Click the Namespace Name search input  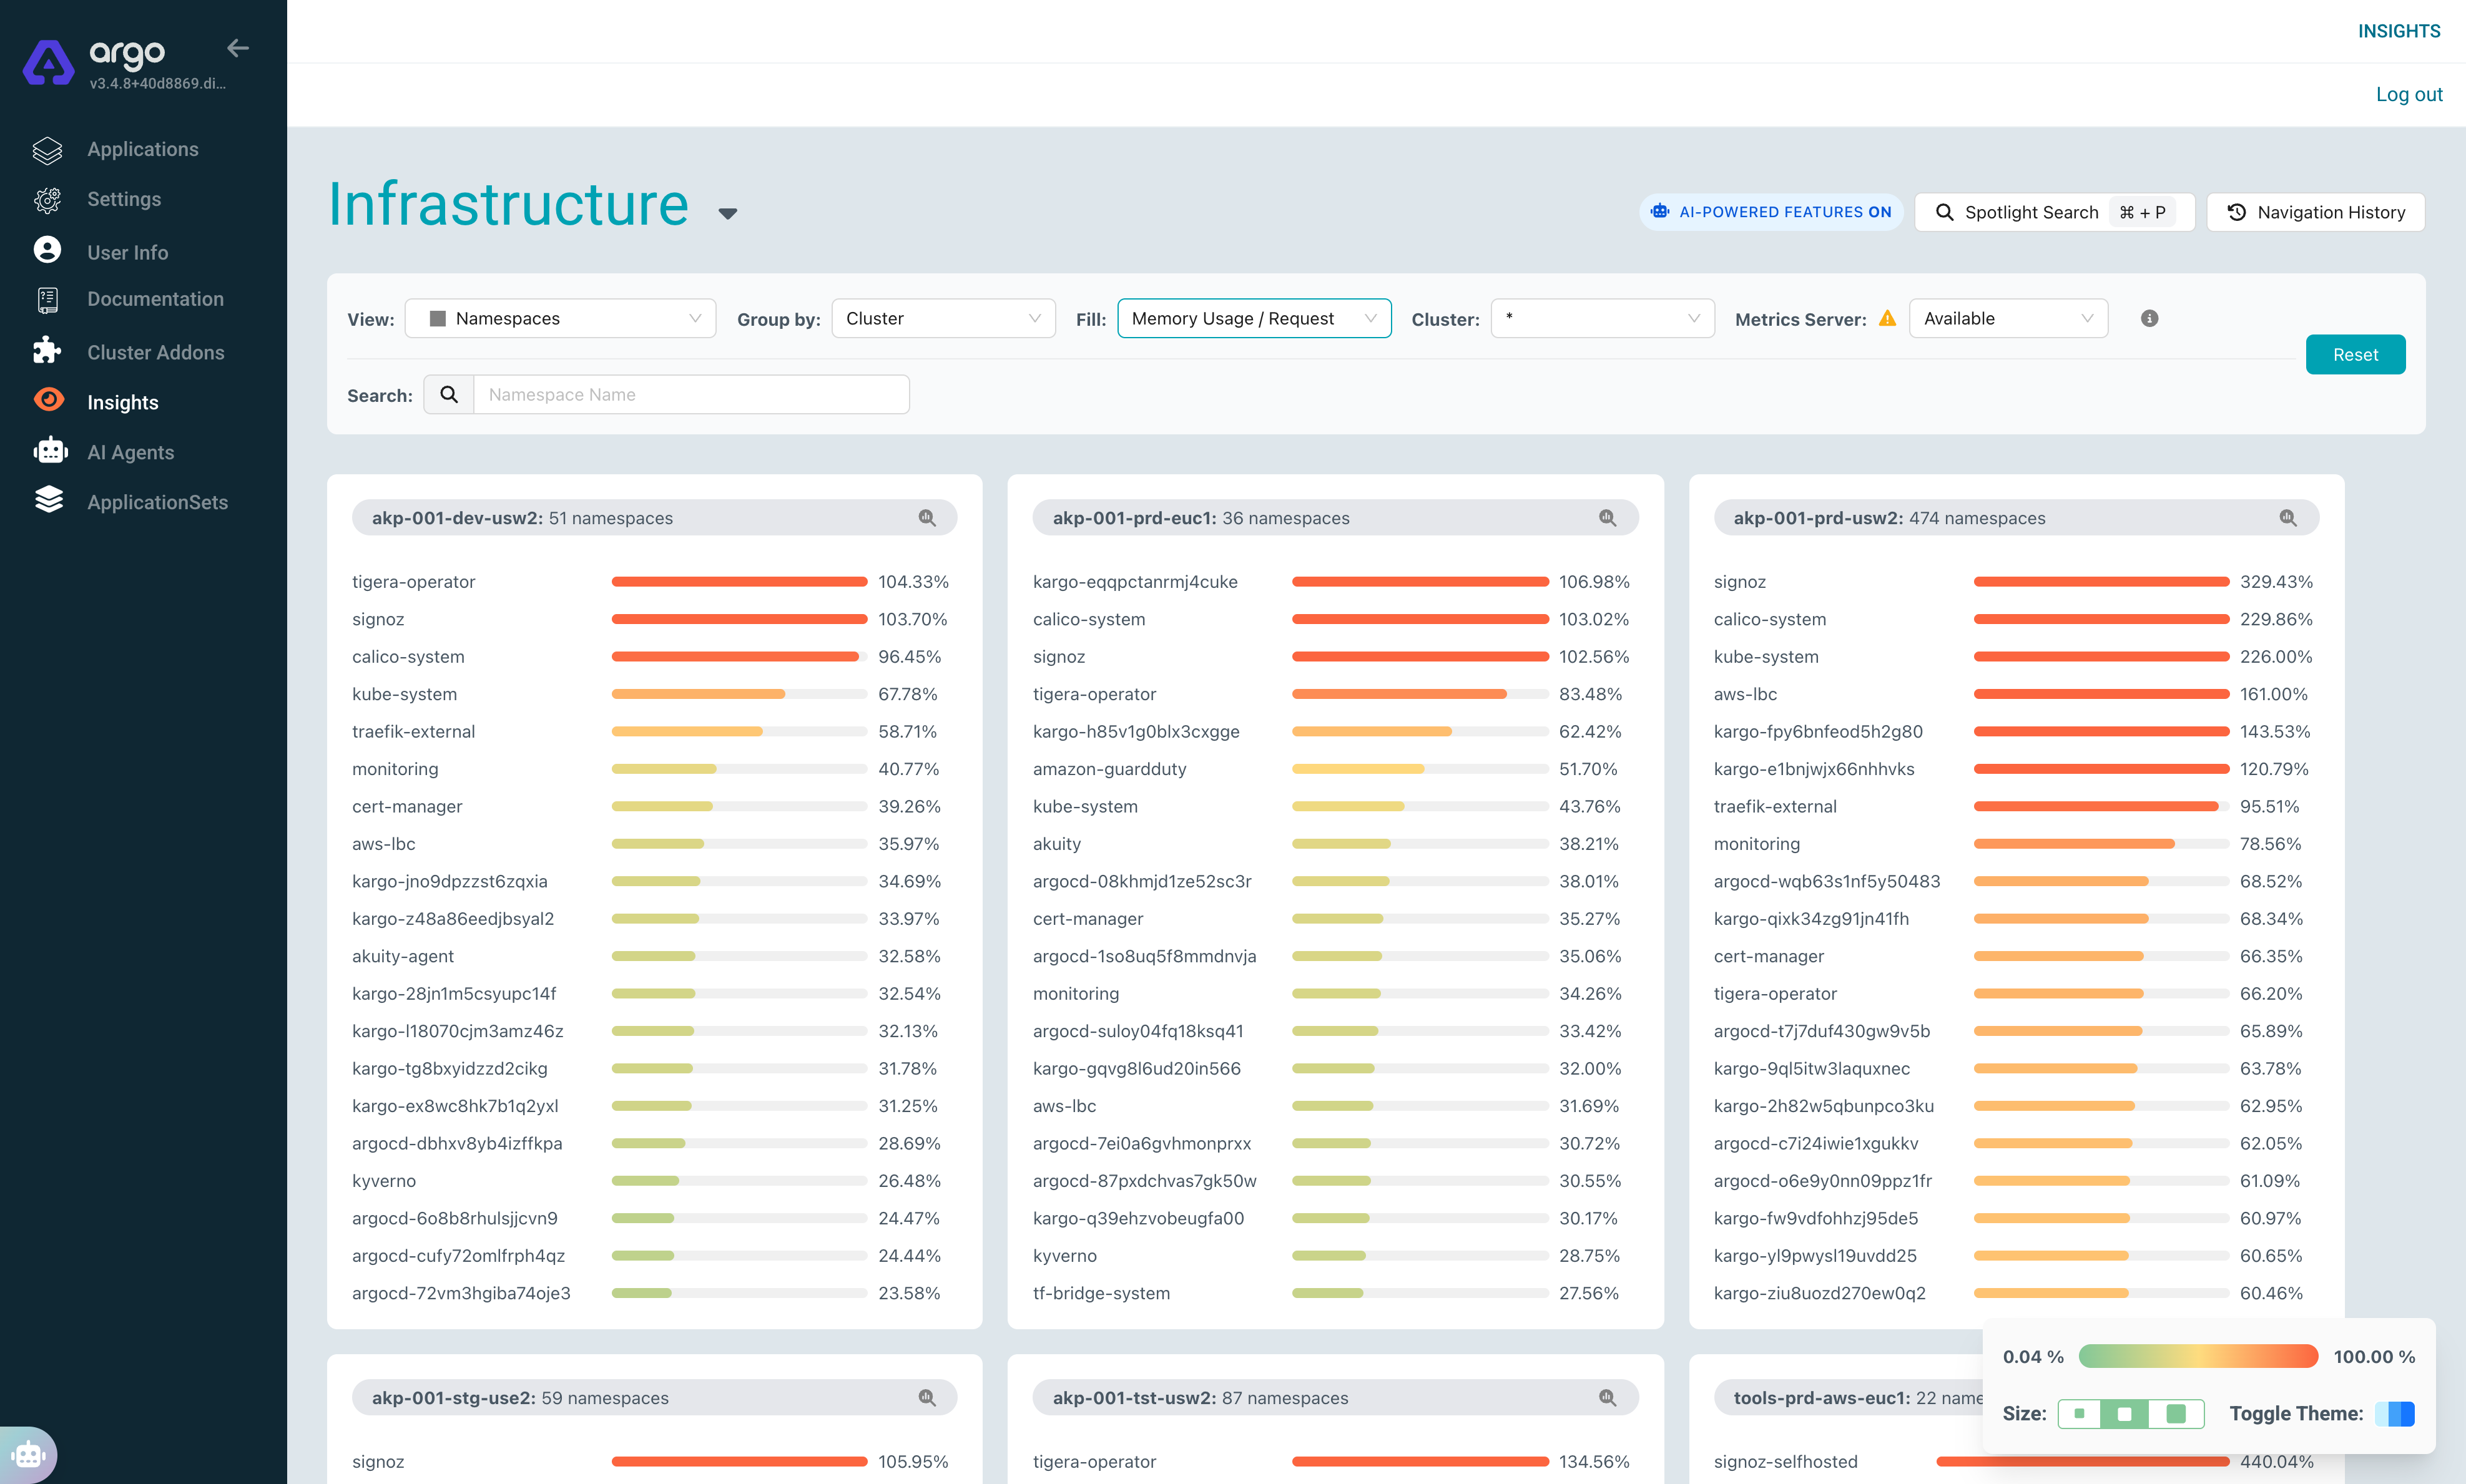(x=691, y=395)
